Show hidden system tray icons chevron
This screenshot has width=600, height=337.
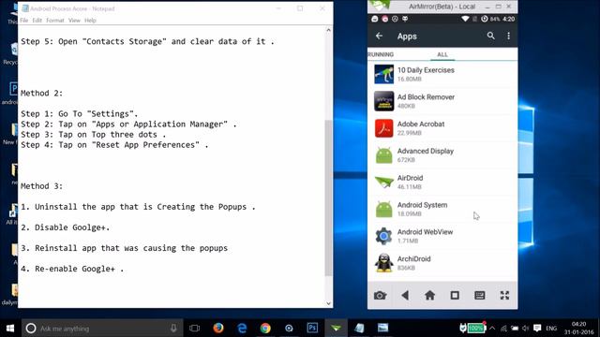(x=492, y=329)
